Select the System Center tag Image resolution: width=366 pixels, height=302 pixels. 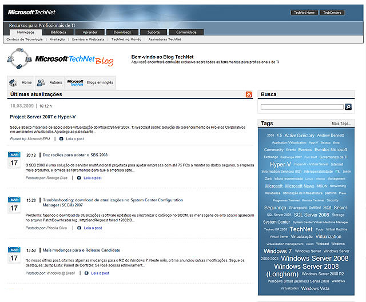point(276,222)
